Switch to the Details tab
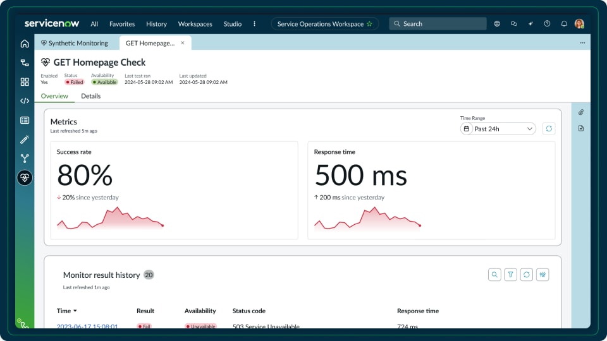Viewport: 607px width, 341px height. [x=90, y=96]
